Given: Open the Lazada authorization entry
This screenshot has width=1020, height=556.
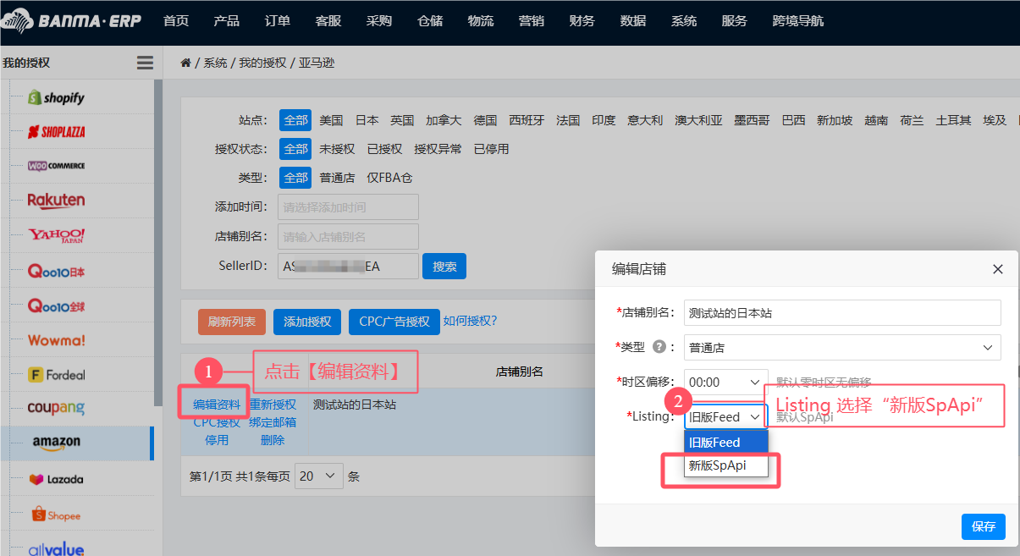Looking at the screenshot, I should tap(57, 479).
